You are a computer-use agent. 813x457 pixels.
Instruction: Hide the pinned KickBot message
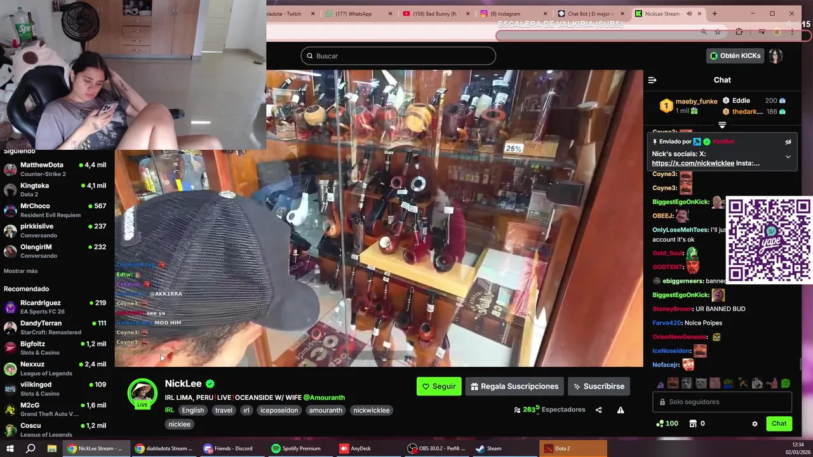(788, 142)
